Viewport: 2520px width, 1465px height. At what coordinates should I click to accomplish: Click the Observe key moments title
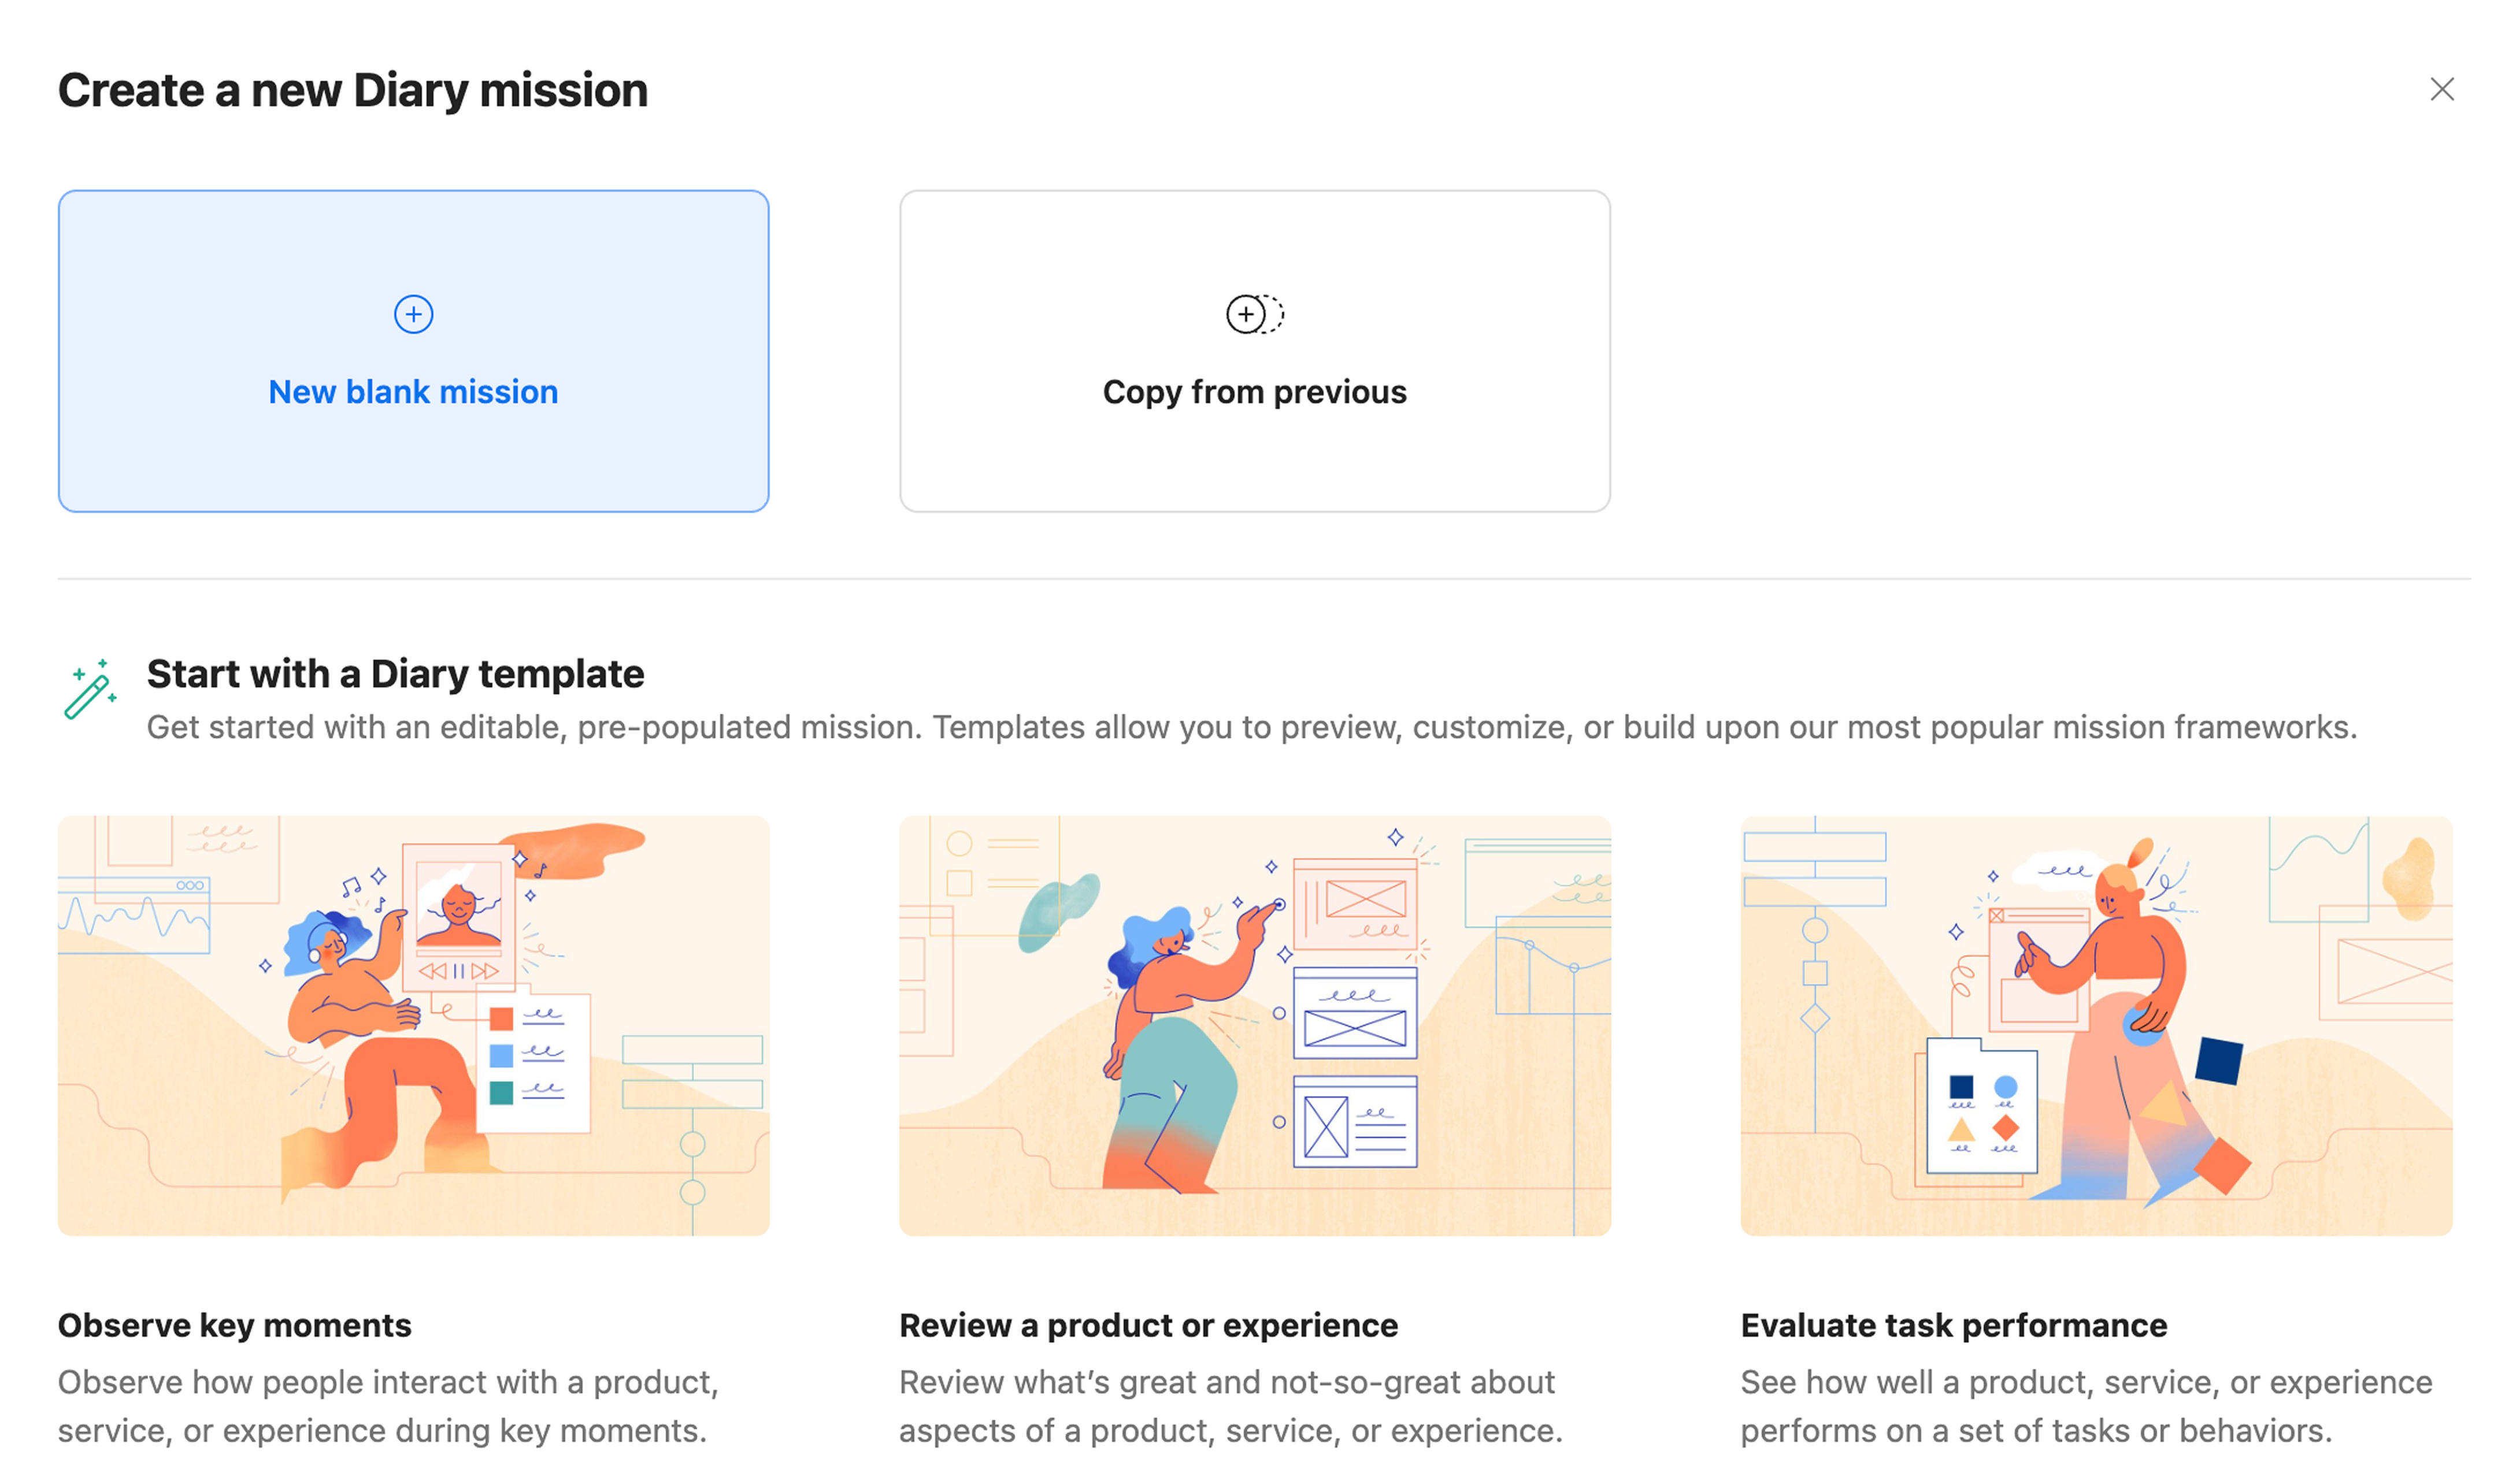pos(234,1325)
